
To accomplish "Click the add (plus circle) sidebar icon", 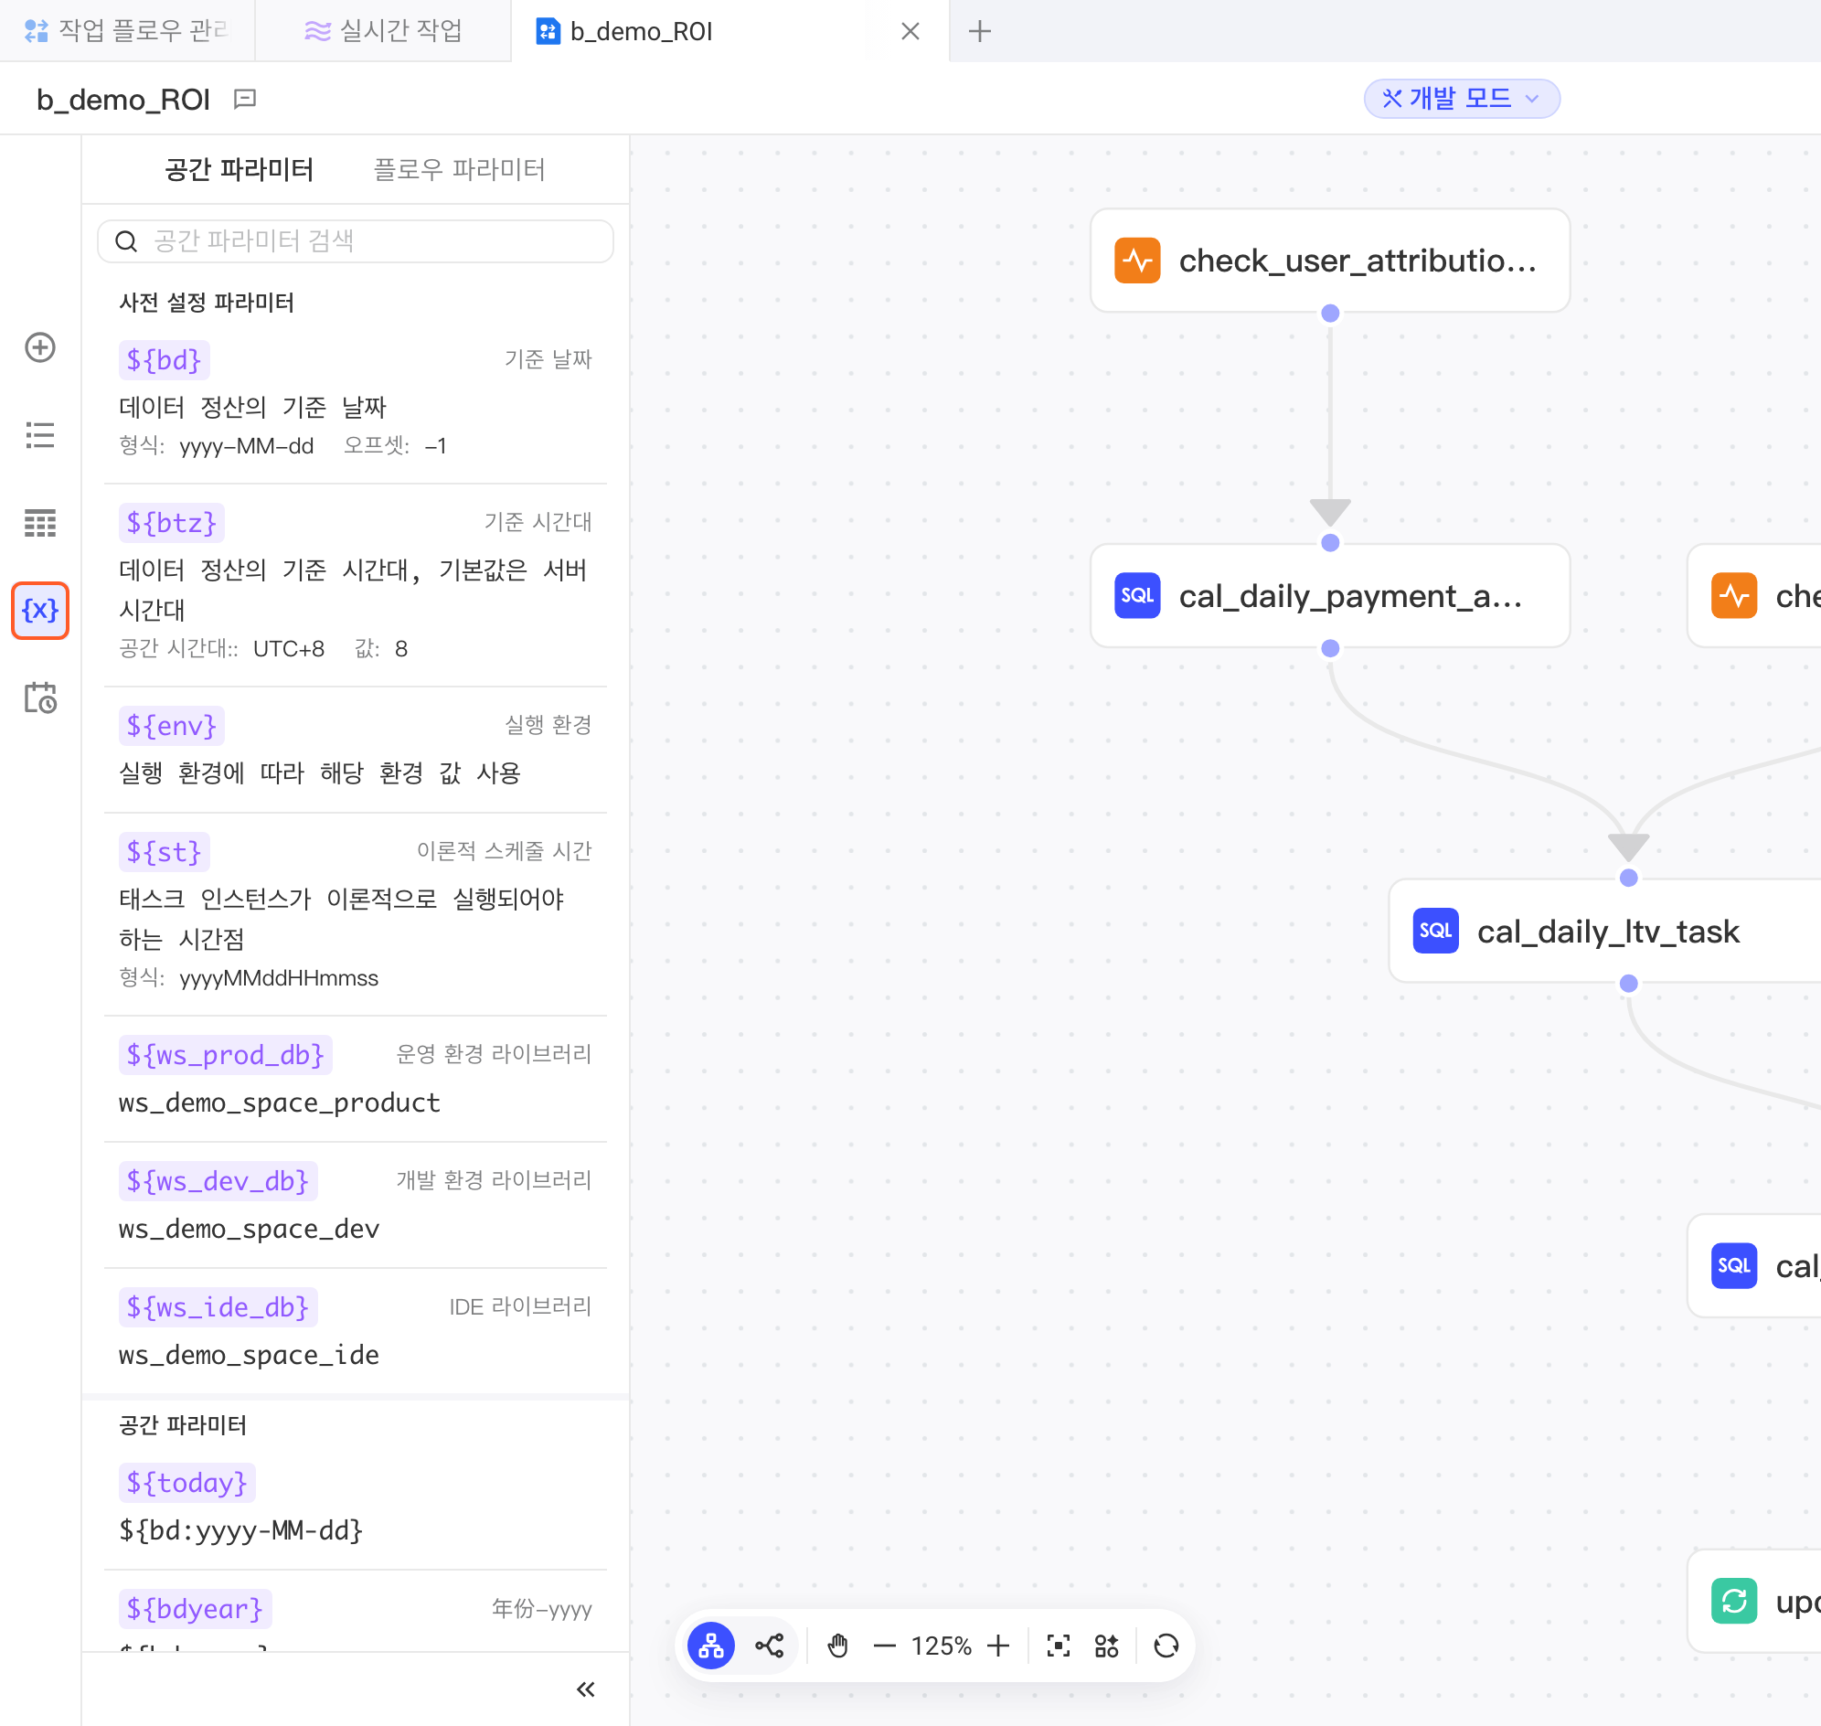I will 39,347.
